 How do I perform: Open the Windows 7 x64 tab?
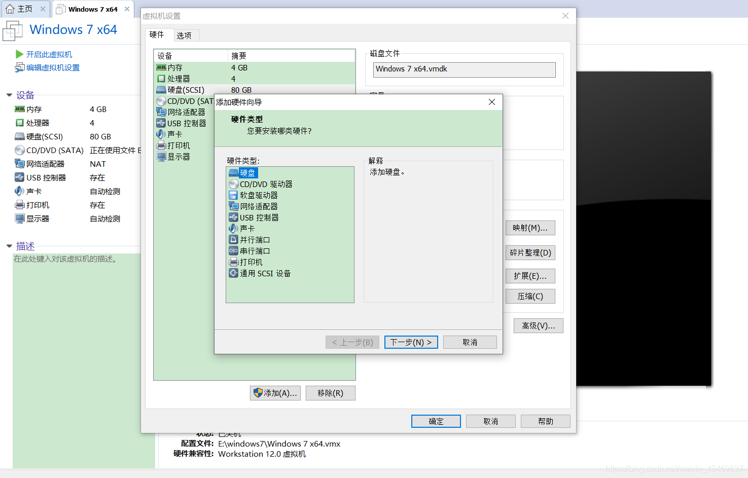[x=93, y=9]
